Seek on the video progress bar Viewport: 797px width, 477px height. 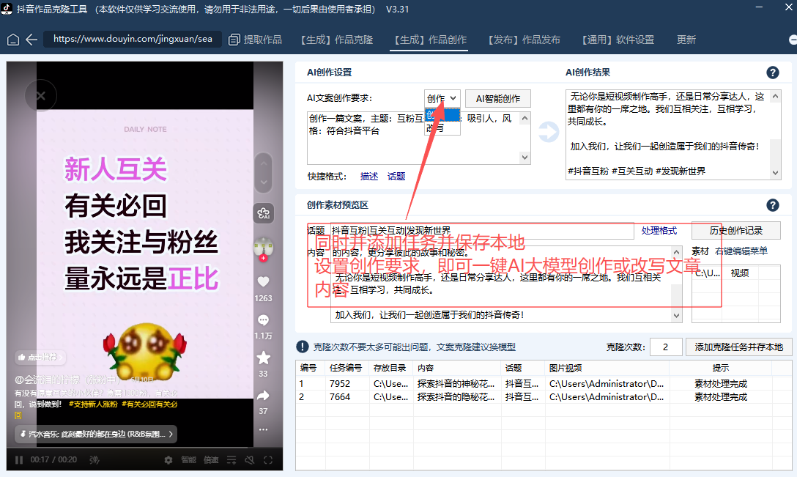coord(144,448)
